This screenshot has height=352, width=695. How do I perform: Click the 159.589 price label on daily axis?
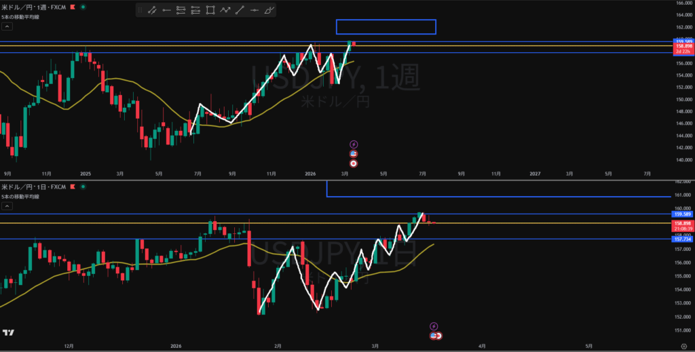682,214
